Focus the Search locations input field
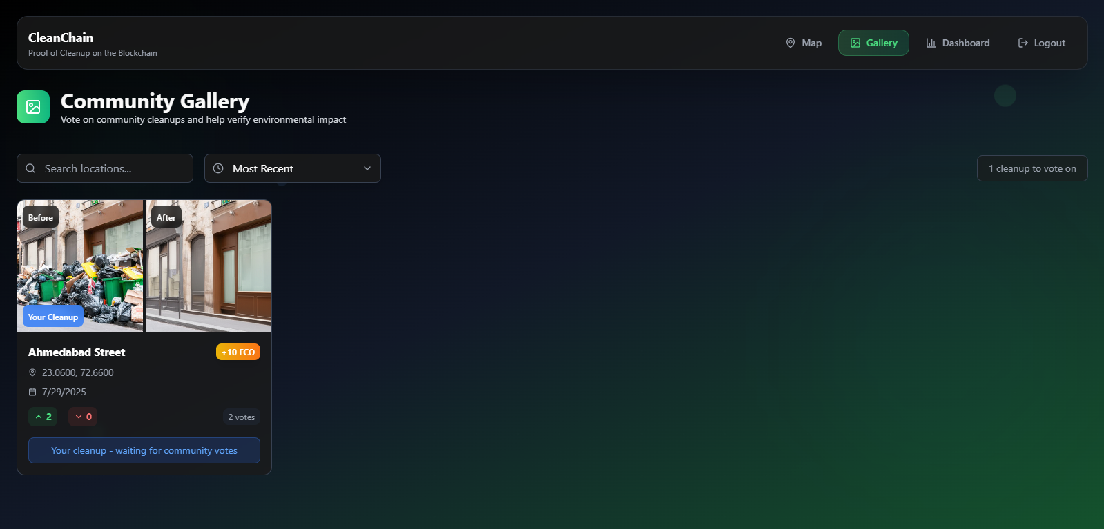The image size is (1104, 529). point(105,168)
